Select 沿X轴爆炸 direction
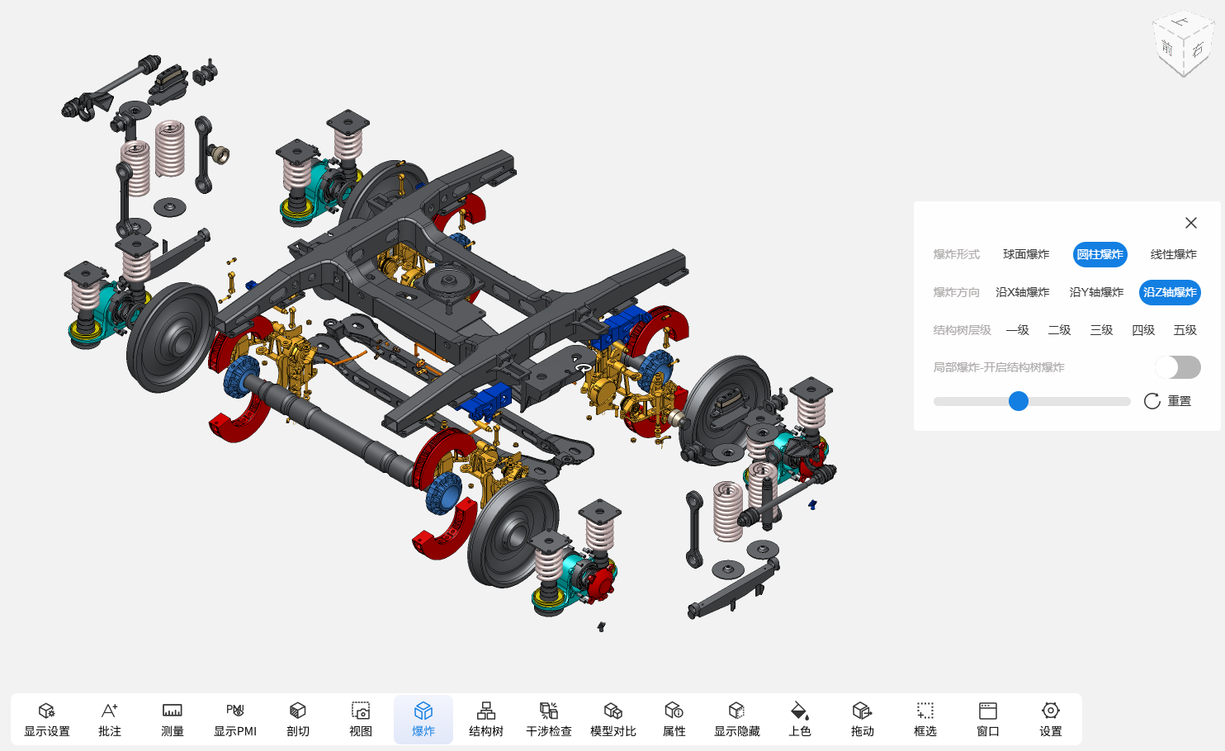Viewport: 1225px width, 751px height. click(1022, 292)
